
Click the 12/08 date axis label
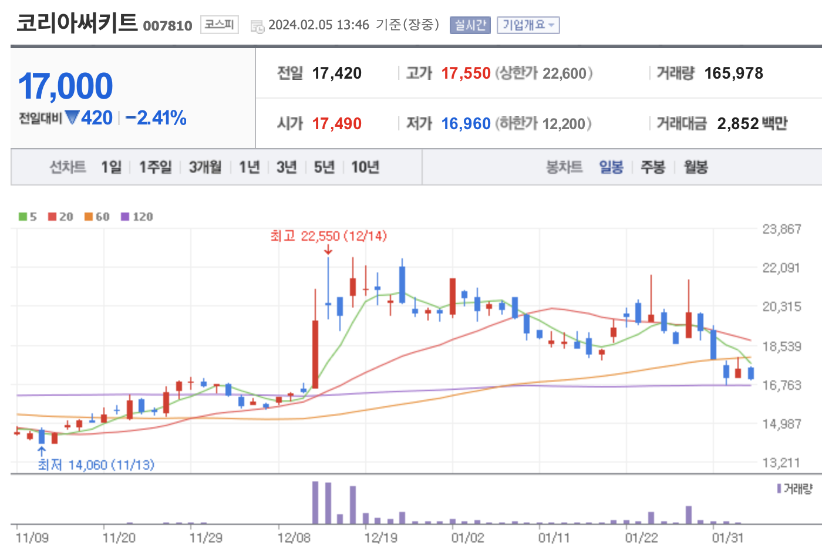(294, 538)
